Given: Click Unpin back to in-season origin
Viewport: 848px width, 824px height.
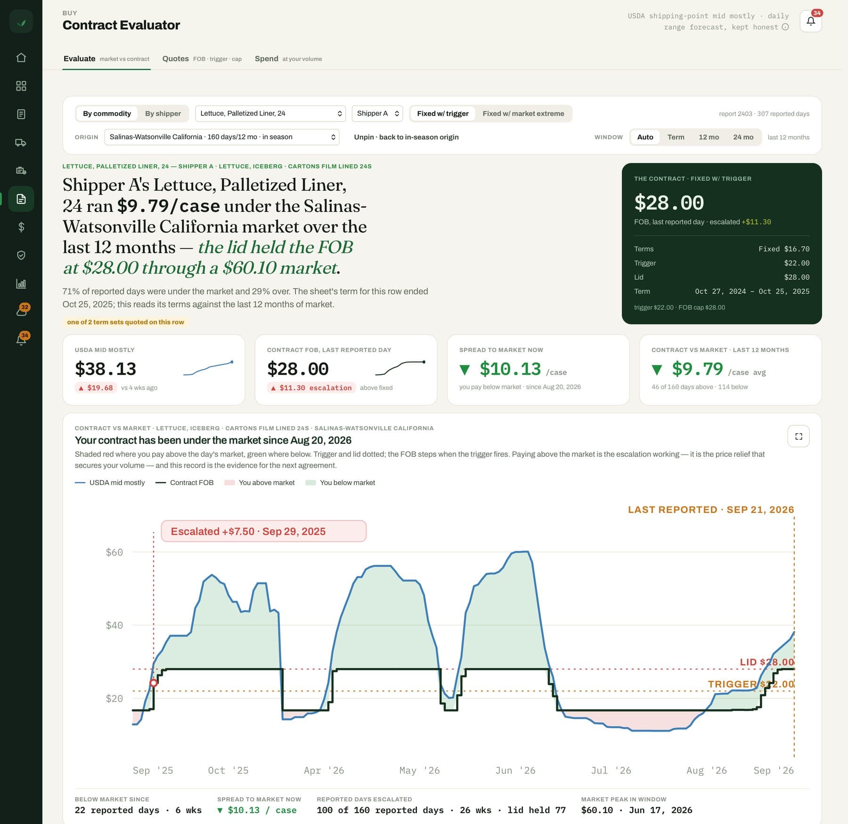Looking at the screenshot, I should (406, 137).
